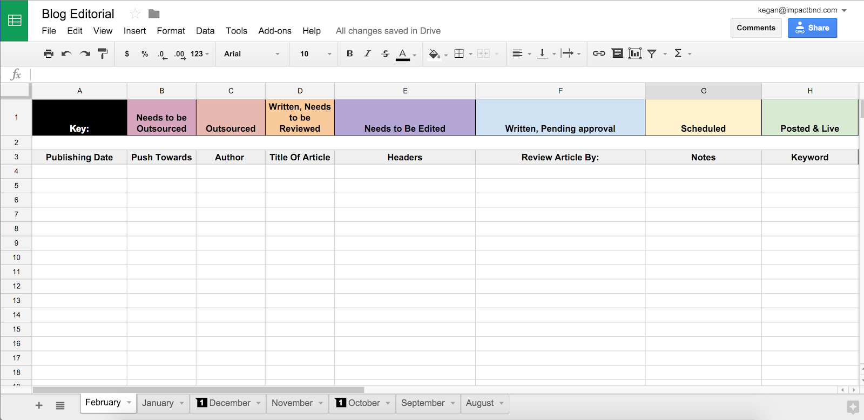Screen dimensions: 864x420
Task: Click the formula bar input field
Action: [432, 74]
